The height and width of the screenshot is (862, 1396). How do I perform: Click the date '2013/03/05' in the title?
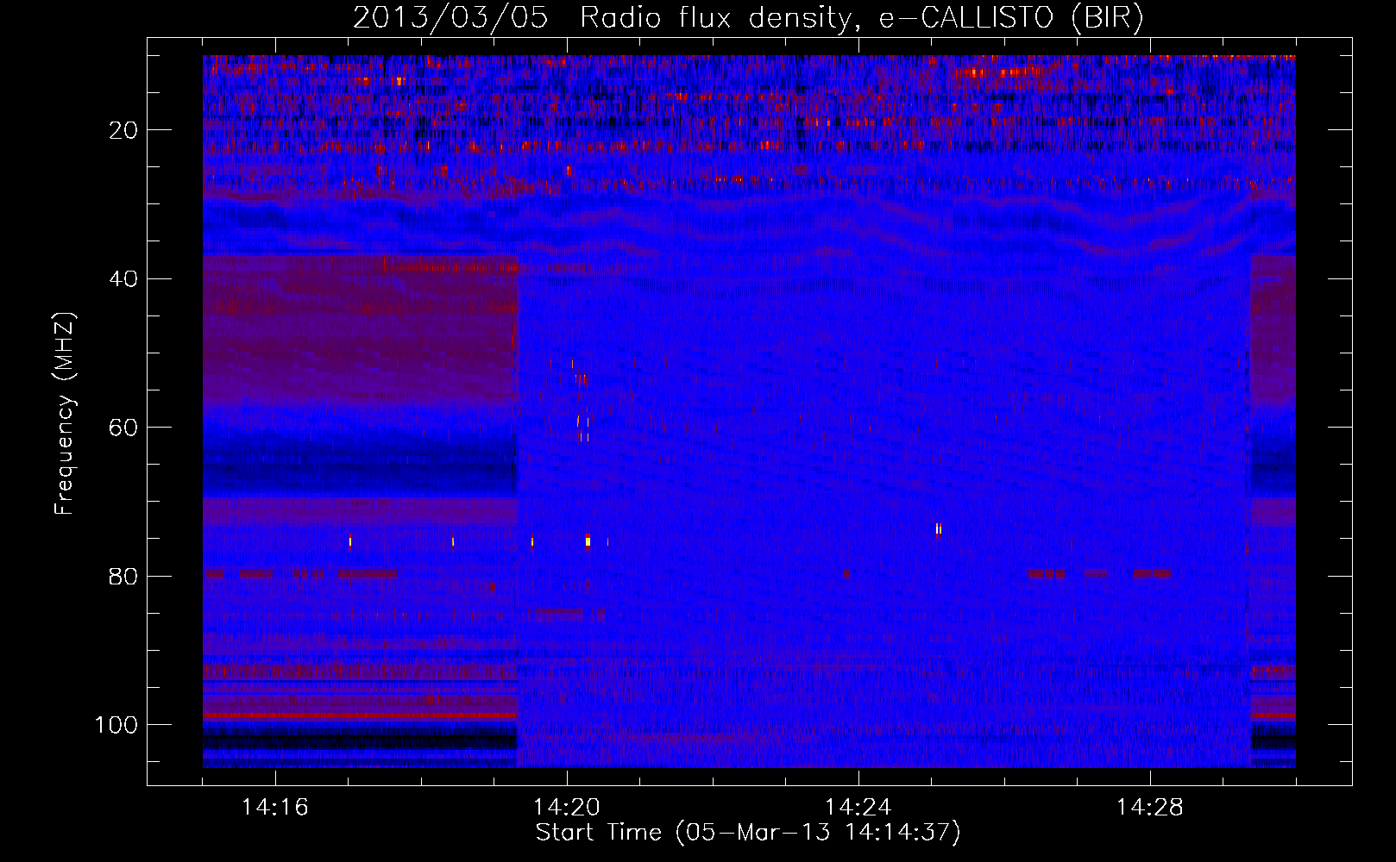pos(450,18)
